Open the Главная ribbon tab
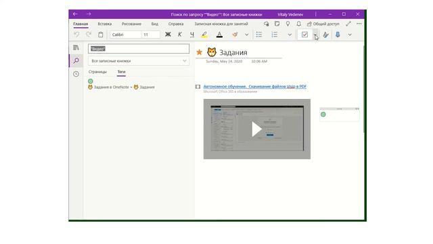Image resolution: width=433 pixels, height=244 pixels. pos(81,24)
